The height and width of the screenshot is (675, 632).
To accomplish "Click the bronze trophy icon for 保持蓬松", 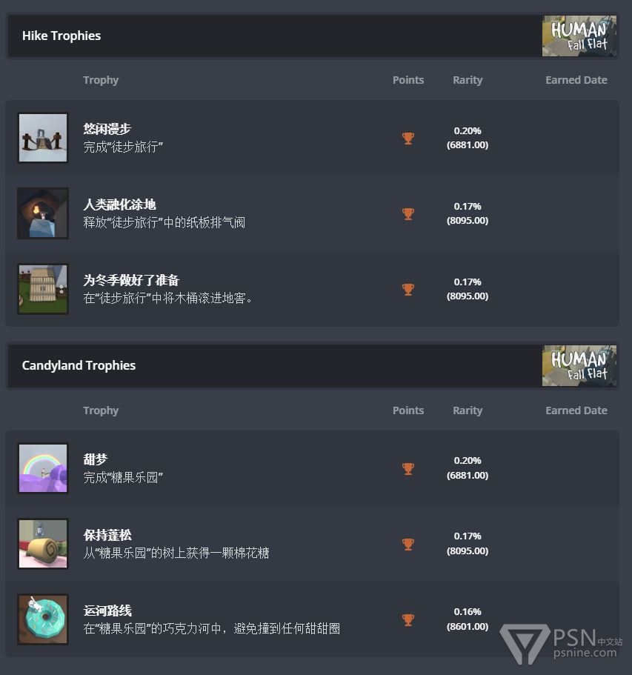I will point(408,545).
